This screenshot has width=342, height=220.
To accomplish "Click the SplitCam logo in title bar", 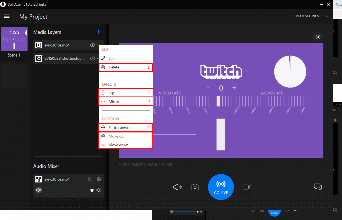I will tap(3, 4).
